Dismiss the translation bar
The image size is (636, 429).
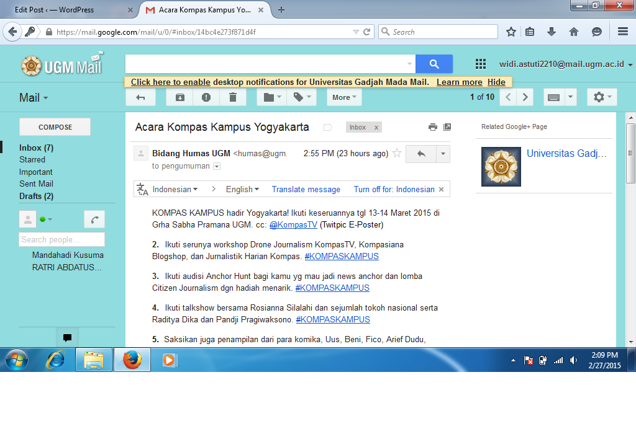point(442,190)
